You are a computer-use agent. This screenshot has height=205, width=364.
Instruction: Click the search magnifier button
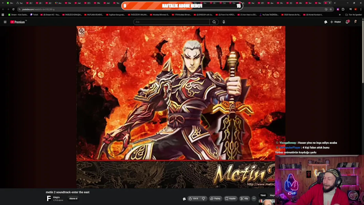point(214,22)
